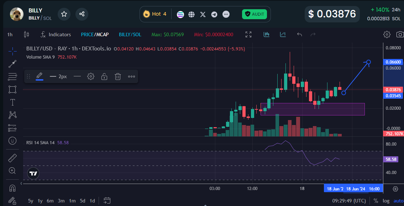Show more links with ellipsis icon
The height and width of the screenshot is (206, 404).
point(226,14)
